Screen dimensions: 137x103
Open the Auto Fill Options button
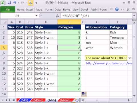(84, 94)
